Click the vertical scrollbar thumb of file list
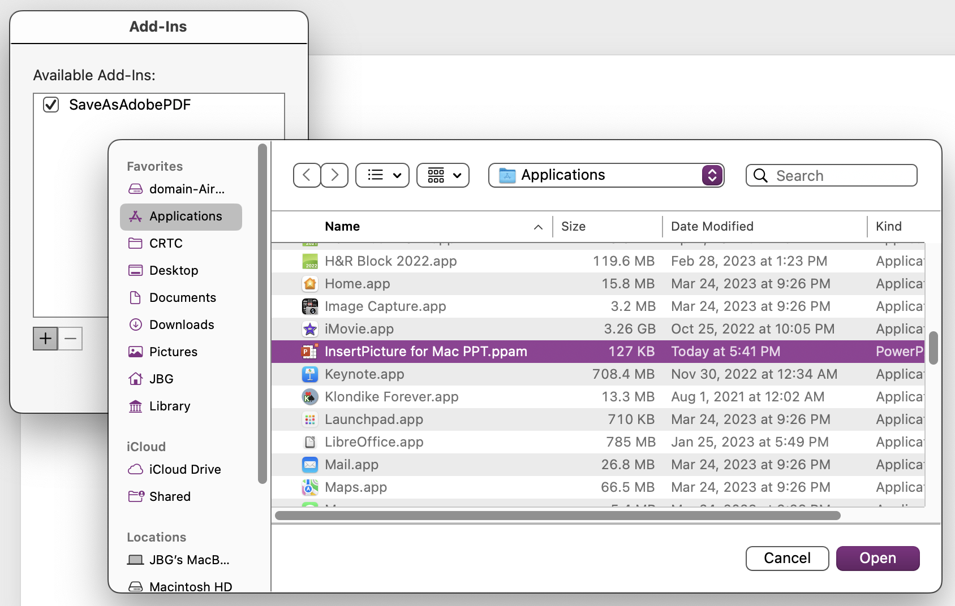955x606 pixels. tap(934, 348)
